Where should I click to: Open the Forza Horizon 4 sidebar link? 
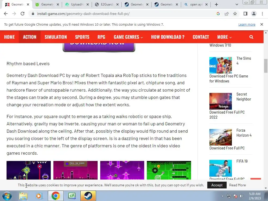[244, 133]
